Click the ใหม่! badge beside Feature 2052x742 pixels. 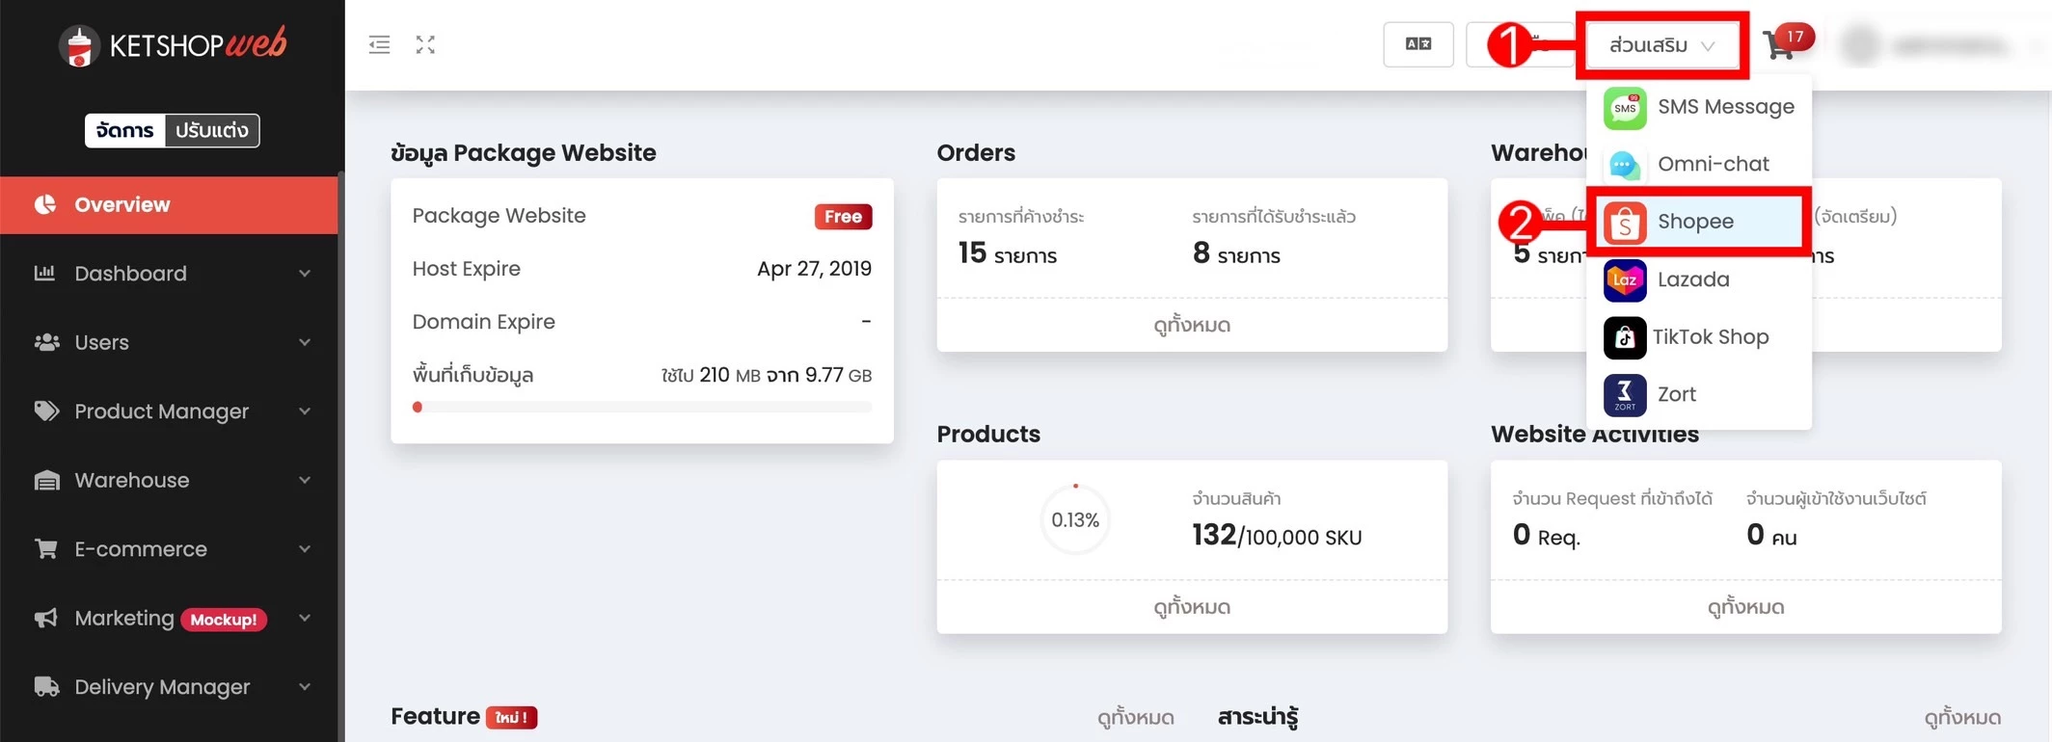point(511,718)
